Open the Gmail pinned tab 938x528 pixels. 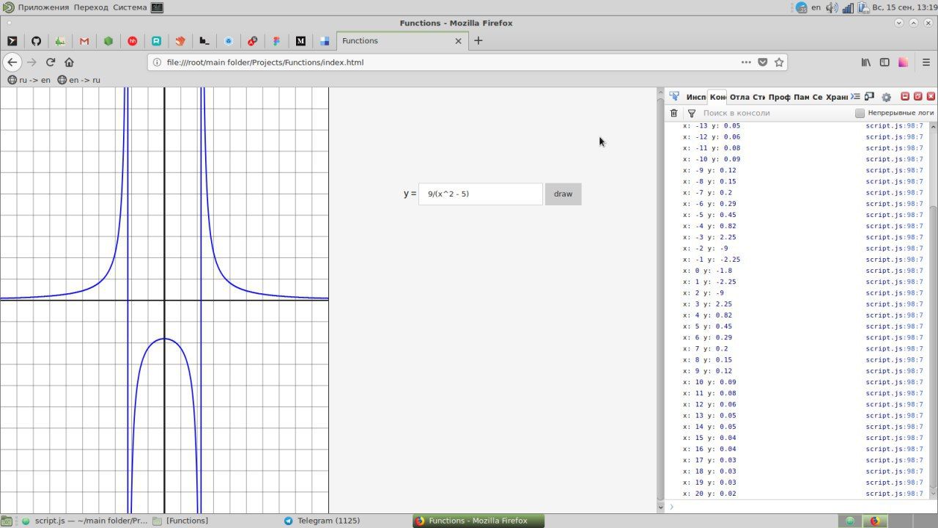(x=84, y=41)
